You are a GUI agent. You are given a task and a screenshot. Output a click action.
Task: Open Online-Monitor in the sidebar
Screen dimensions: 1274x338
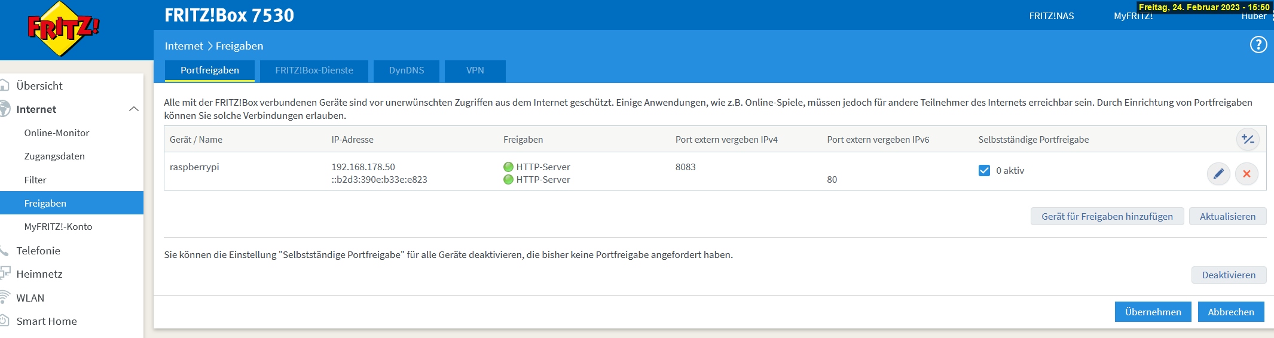[x=57, y=133]
